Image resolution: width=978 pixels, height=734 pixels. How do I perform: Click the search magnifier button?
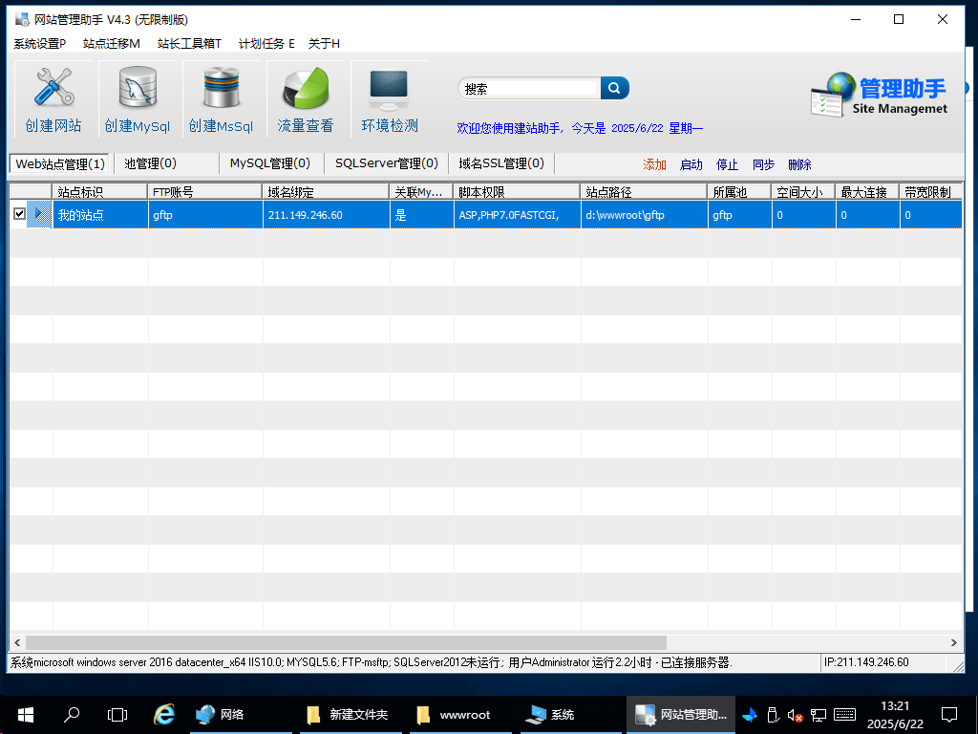point(614,88)
